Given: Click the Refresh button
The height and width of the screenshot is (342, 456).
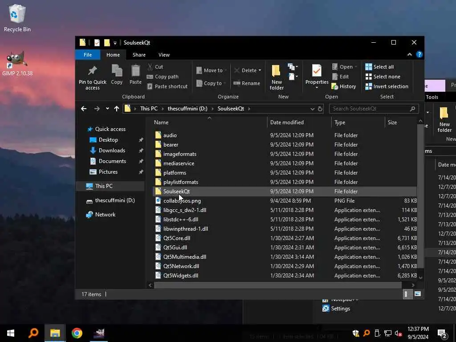Looking at the screenshot, I should [x=320, y=109].
